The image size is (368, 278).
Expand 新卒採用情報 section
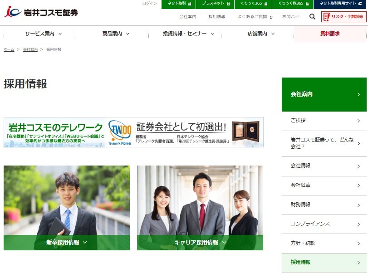click(67, 243)
